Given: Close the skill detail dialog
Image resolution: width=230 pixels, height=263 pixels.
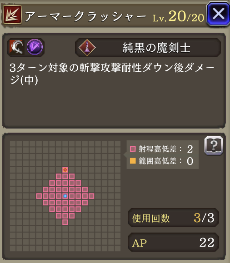Looking at the screenshot, I should click(x=218, y=14).
